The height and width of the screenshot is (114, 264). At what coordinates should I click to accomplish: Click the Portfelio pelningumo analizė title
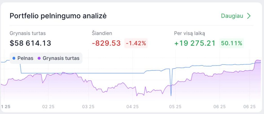tap(58, 16)
